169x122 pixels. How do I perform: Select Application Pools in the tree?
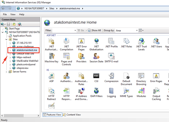click(22, 36)
